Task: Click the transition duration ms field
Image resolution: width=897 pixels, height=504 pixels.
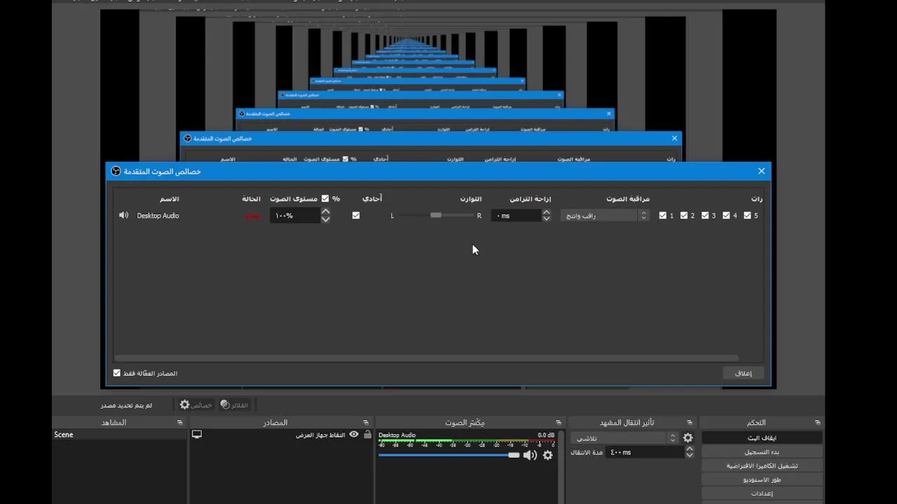Action: coord(645,452)
